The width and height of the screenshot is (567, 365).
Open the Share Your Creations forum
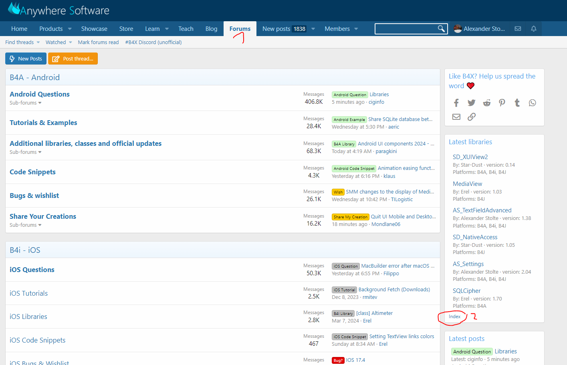43,216
